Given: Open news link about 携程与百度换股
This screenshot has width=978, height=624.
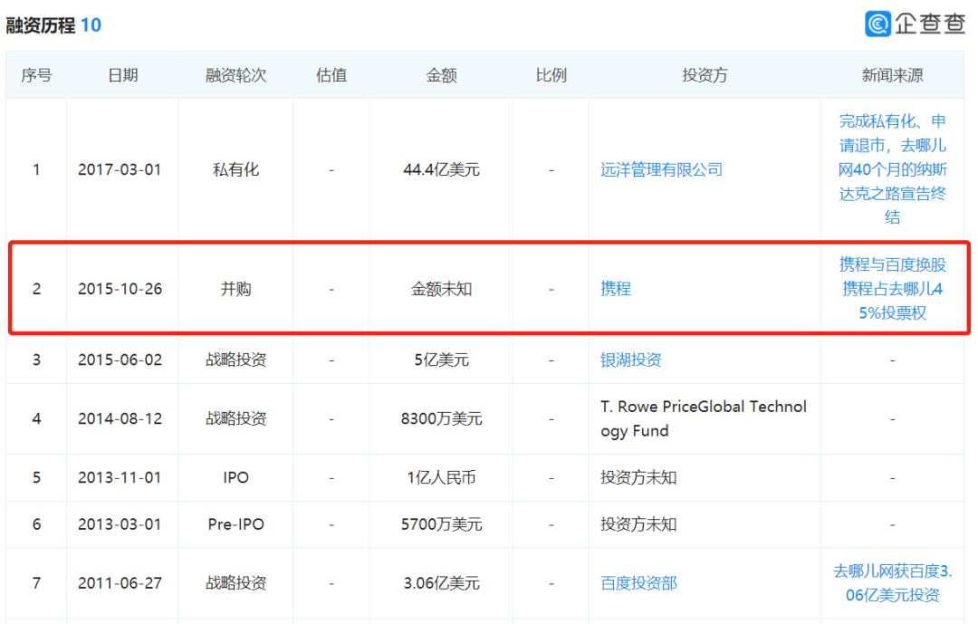Looking at the screenshot, I should pos(893,289).
